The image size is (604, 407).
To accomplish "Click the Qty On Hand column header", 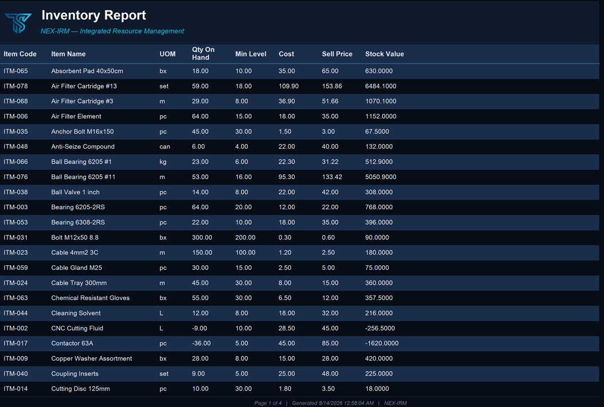I will [x=203, y=54].
